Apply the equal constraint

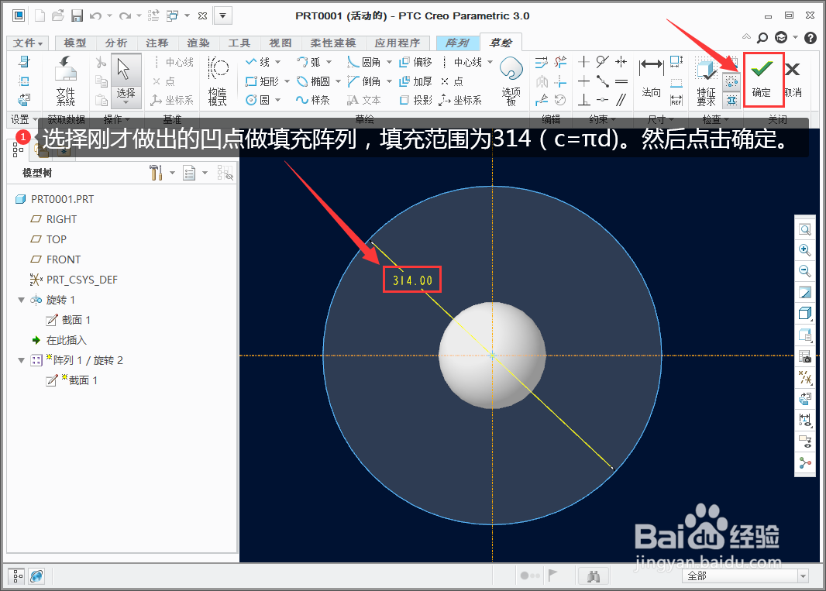(621, 81)
